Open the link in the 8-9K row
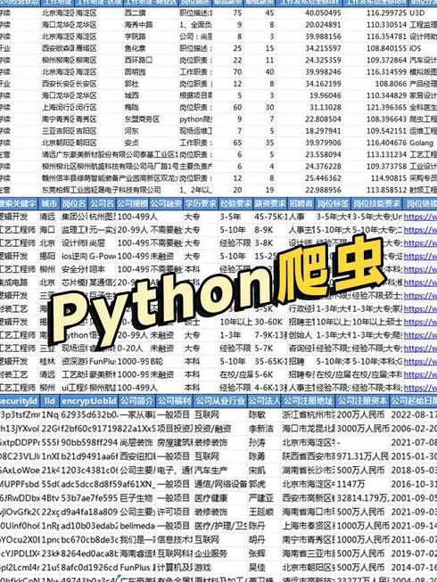The height and width of the screenshot is (582, 437). point(420,230)
